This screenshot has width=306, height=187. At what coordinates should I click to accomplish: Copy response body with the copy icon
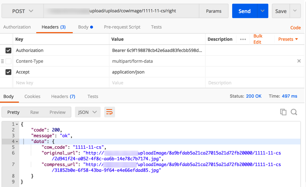283,112
